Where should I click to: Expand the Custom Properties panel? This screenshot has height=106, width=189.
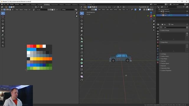(166, 71)
